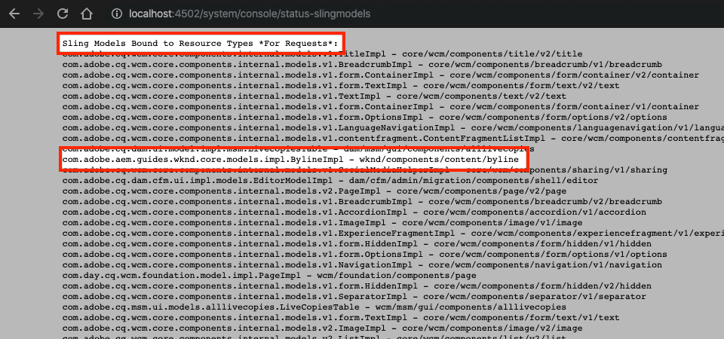Select the EditorModelImpl shell/editor row

[330, 181]
